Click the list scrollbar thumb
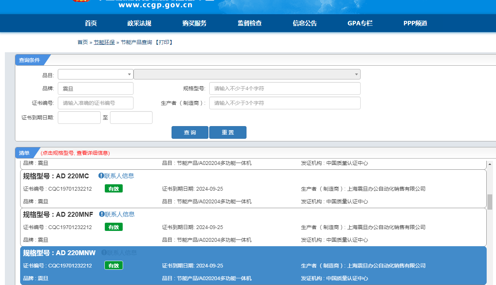This screenshot has width=496, height=285. [x=490, y=202]
